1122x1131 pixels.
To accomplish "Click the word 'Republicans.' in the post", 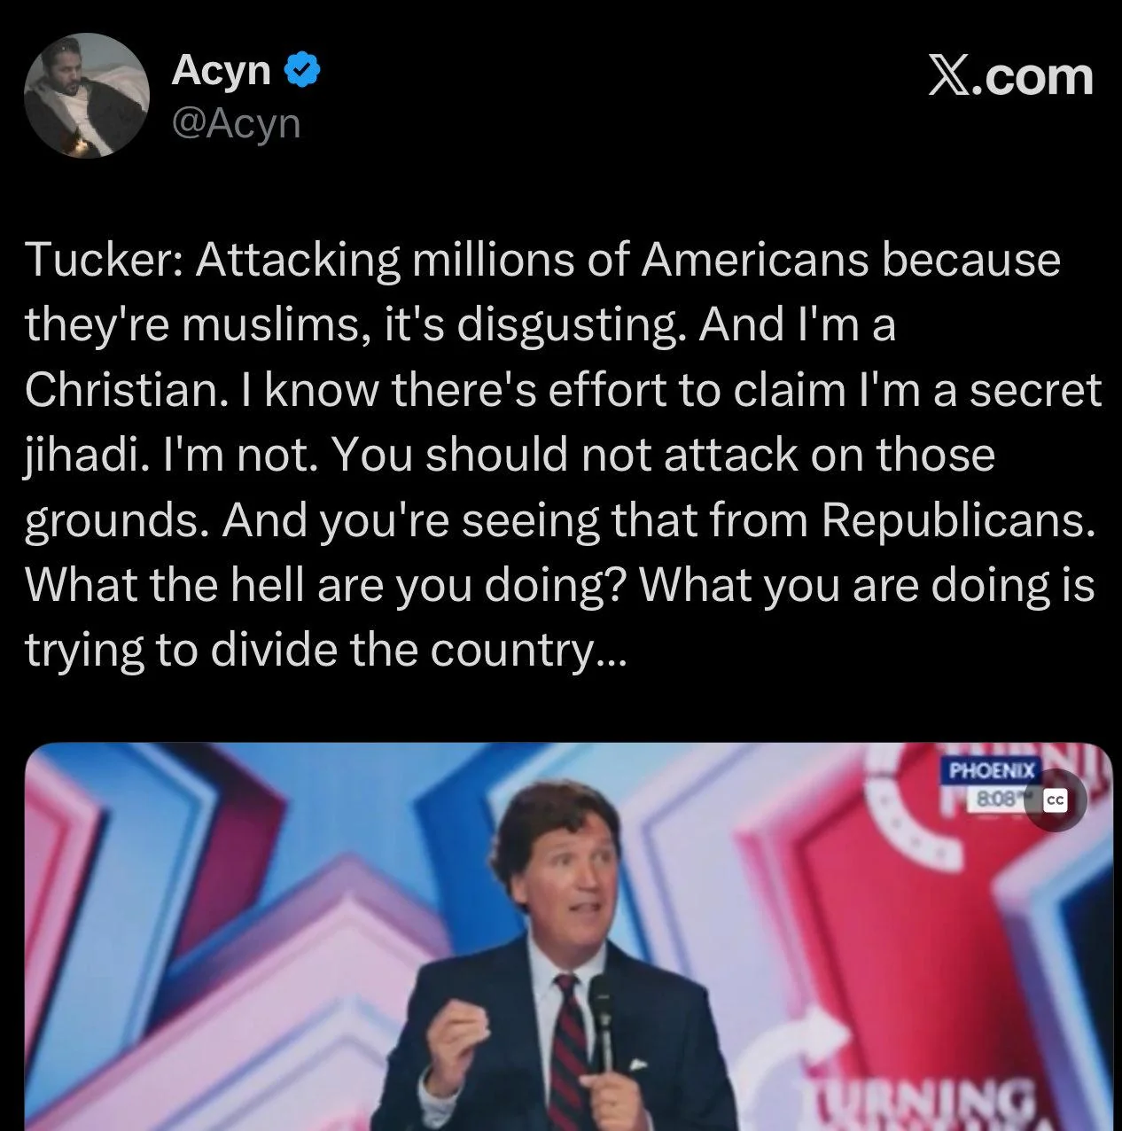I will tap(958, 521).
